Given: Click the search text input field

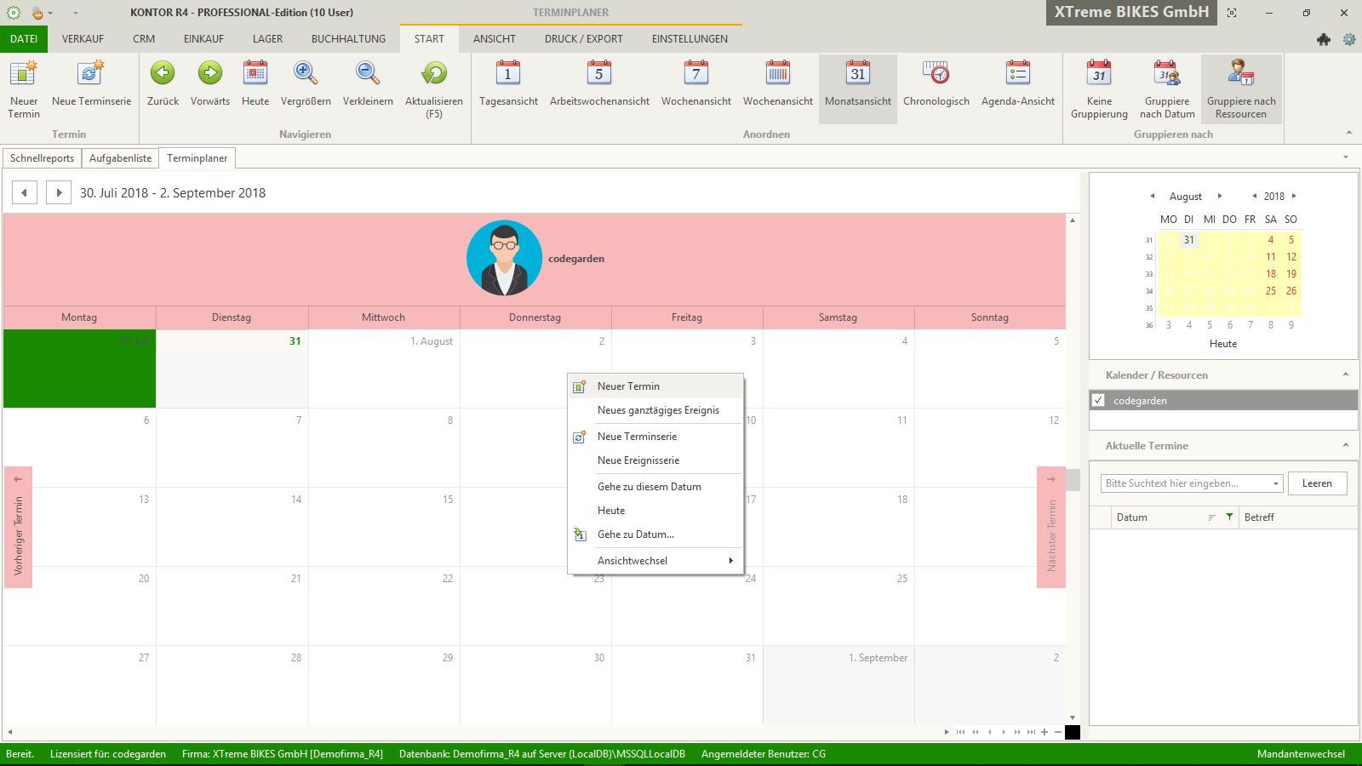Looking at the screenshot, I should point(1183,483).
